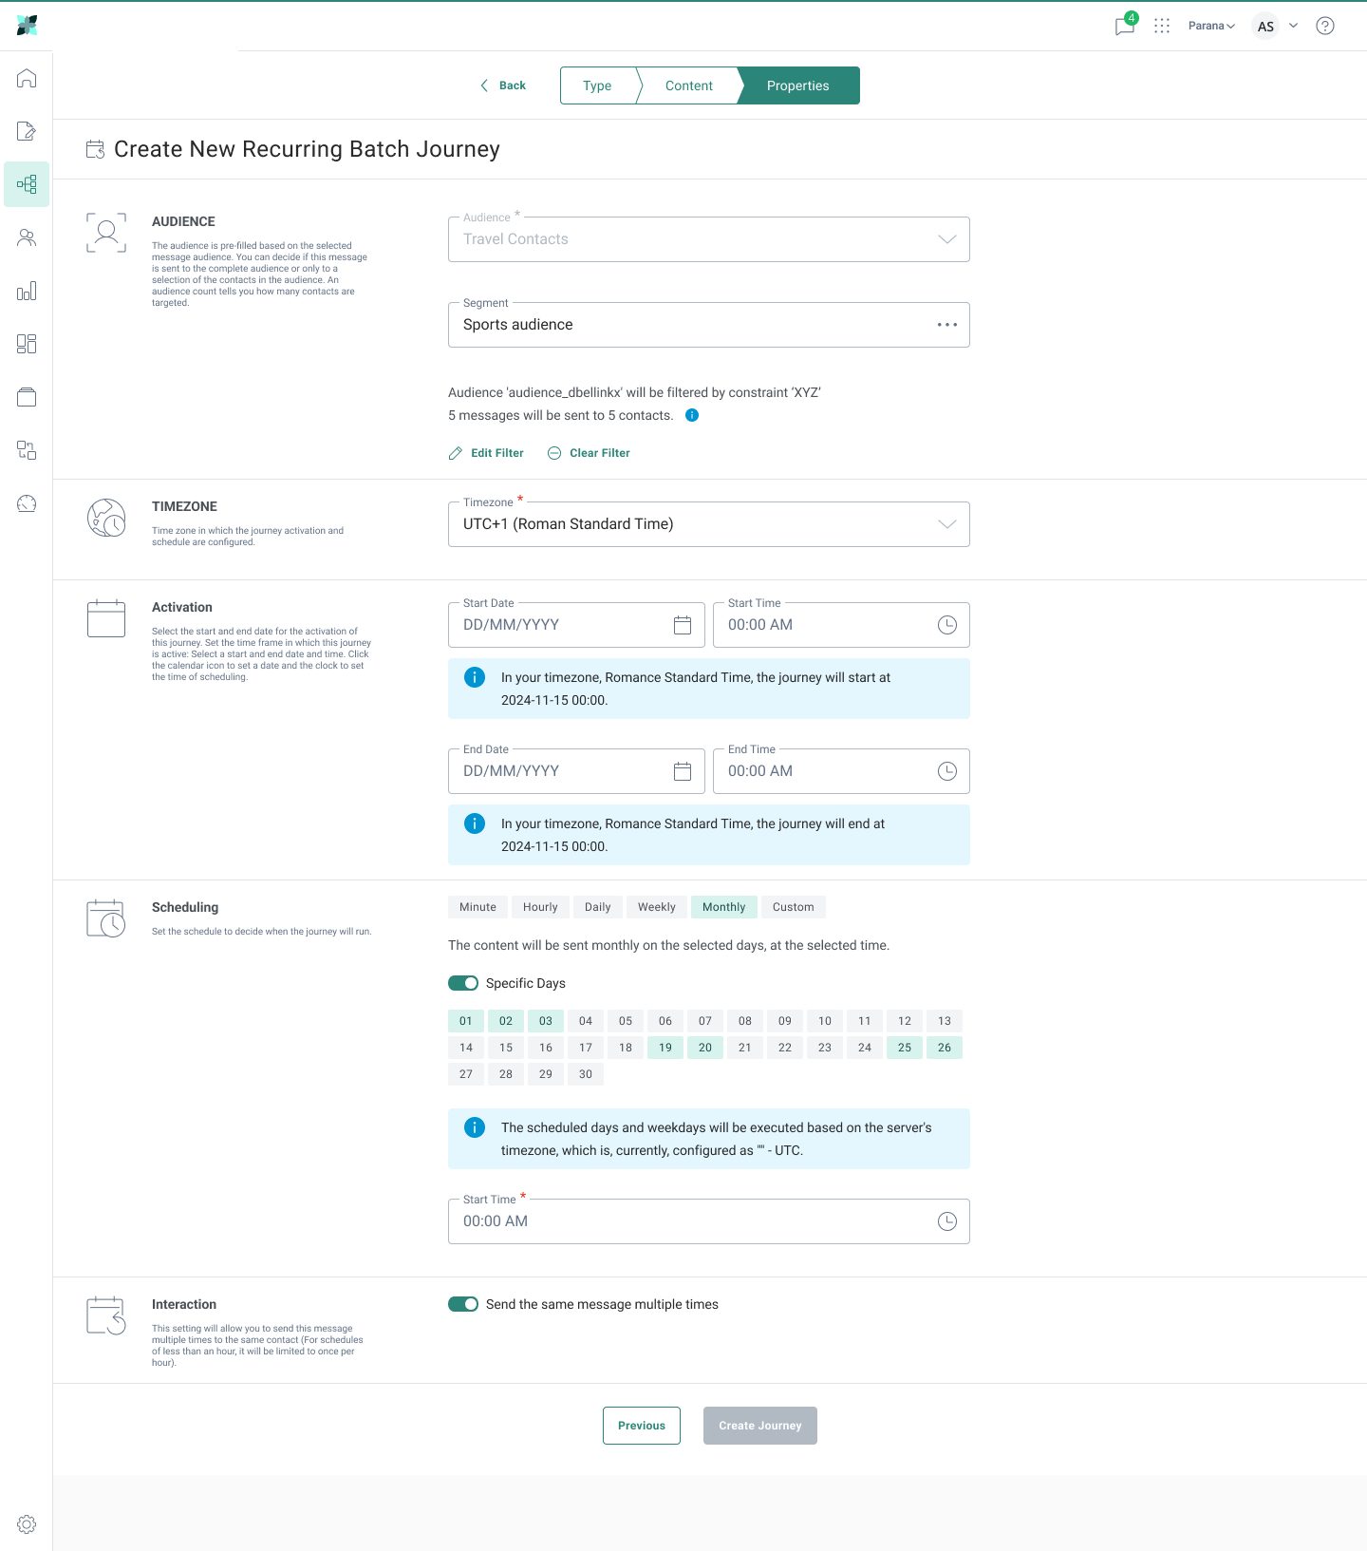Open the Dashboard layout sidebar icon

pyautogui.click(x=27, y=344)
